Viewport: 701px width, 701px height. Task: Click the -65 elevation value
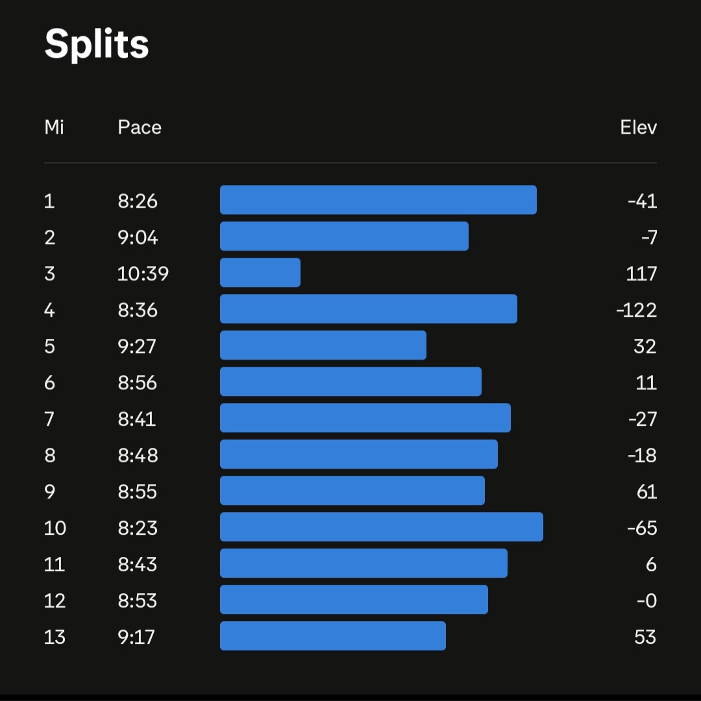642,528
